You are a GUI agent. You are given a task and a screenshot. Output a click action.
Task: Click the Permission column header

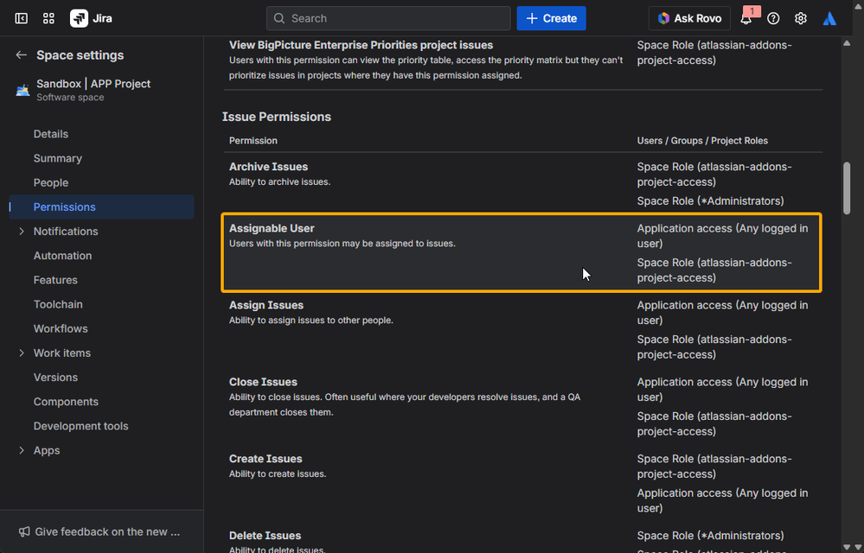253,140
